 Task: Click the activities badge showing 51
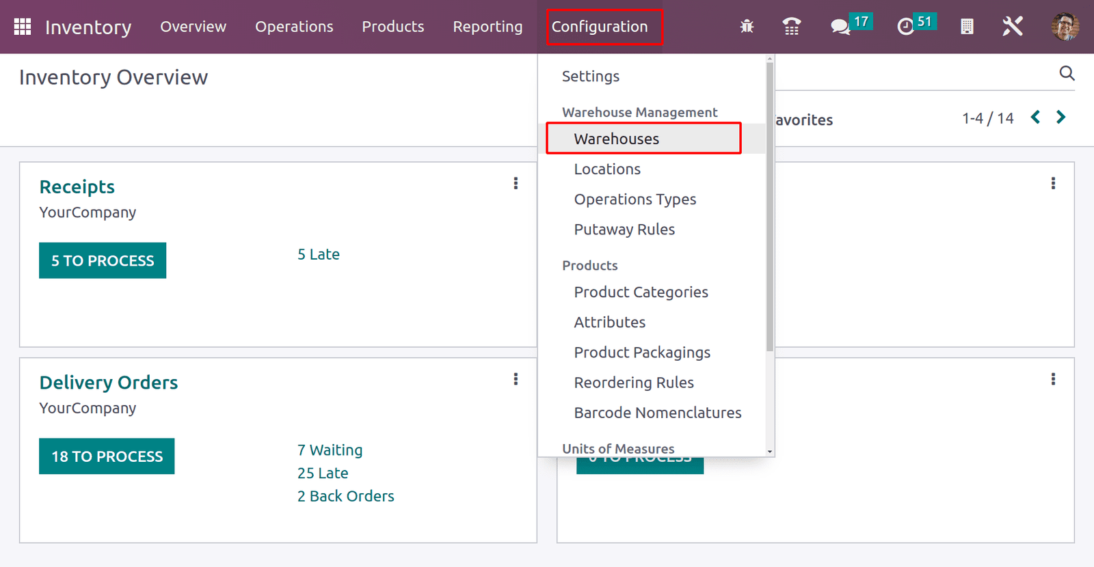click(x=924, y=22)
